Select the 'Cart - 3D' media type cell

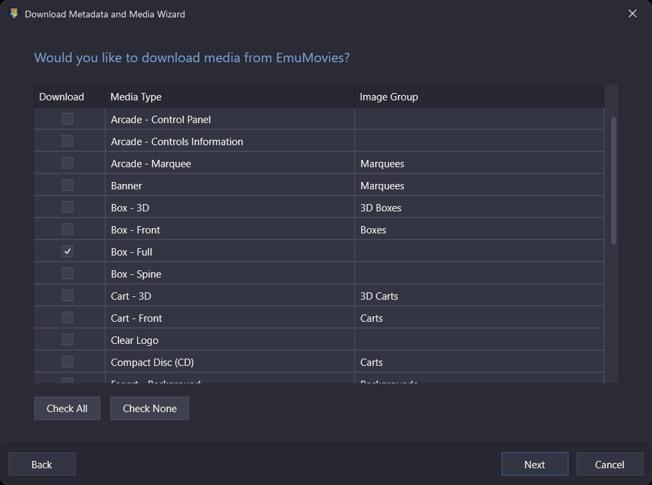click(230, 296)
